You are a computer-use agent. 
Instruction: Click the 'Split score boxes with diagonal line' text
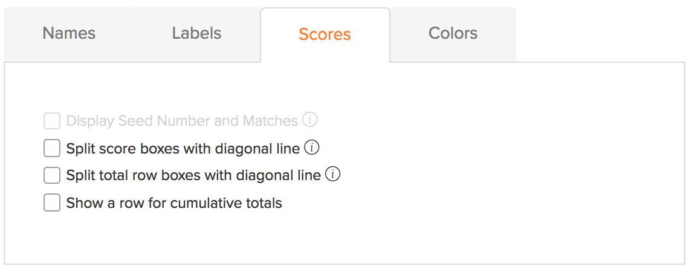183,149
